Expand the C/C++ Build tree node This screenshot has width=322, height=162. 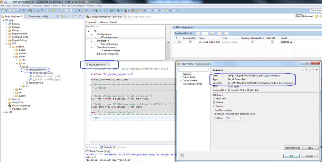tap(181, 77)
